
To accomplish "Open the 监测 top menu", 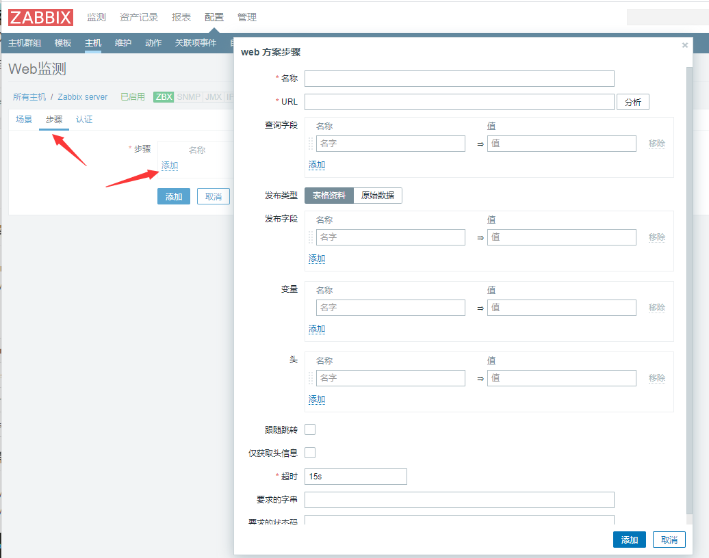I will pyautogui.click(x=96, y=17).
